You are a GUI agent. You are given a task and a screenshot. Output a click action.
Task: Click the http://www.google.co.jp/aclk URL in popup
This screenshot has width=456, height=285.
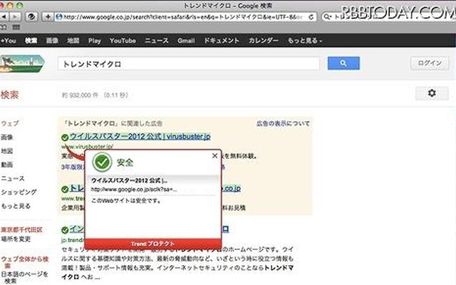[x=134, y=190]
